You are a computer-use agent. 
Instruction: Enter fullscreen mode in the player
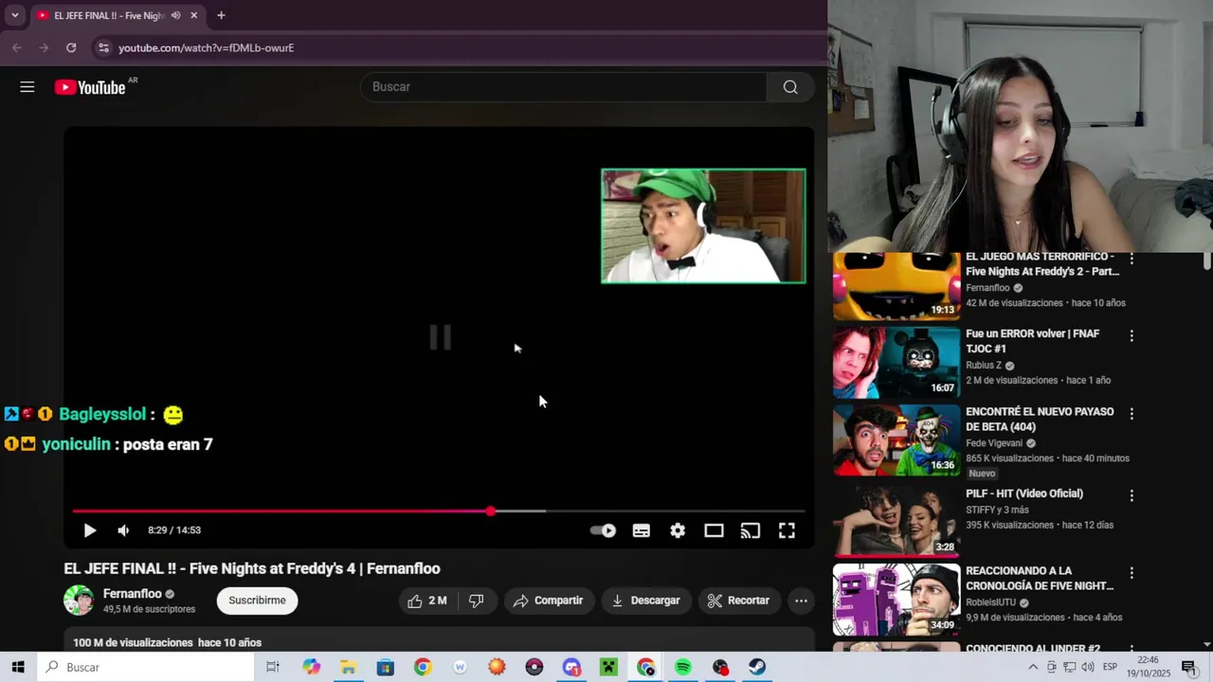click(x=787, y=530)
